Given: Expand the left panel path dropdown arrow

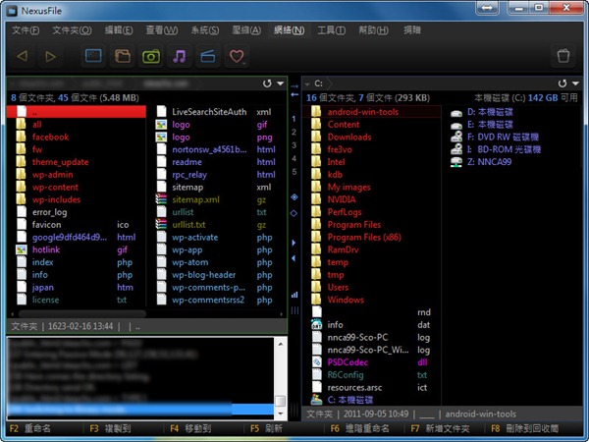Looking at the screenshot, I should [x=279, y=84].
